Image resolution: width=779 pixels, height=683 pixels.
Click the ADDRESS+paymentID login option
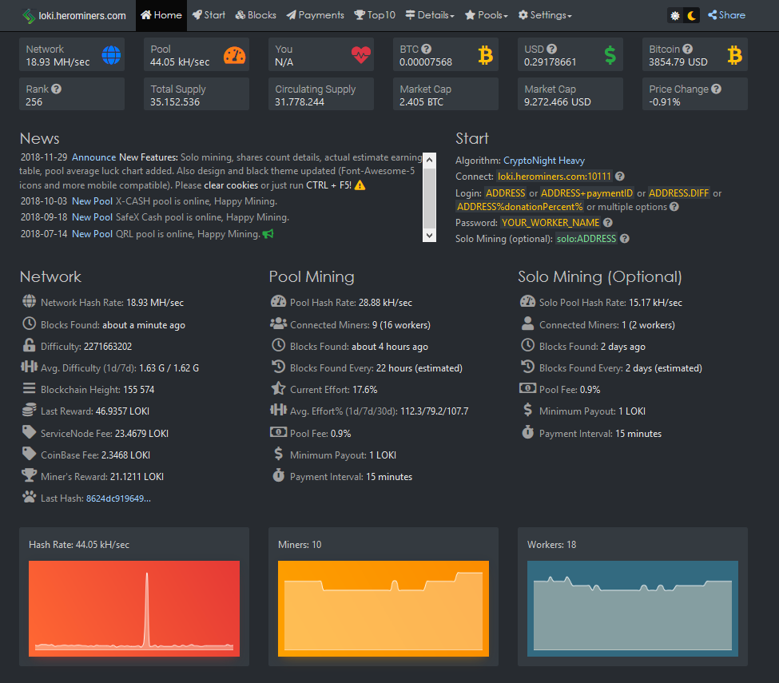point(586,193)
